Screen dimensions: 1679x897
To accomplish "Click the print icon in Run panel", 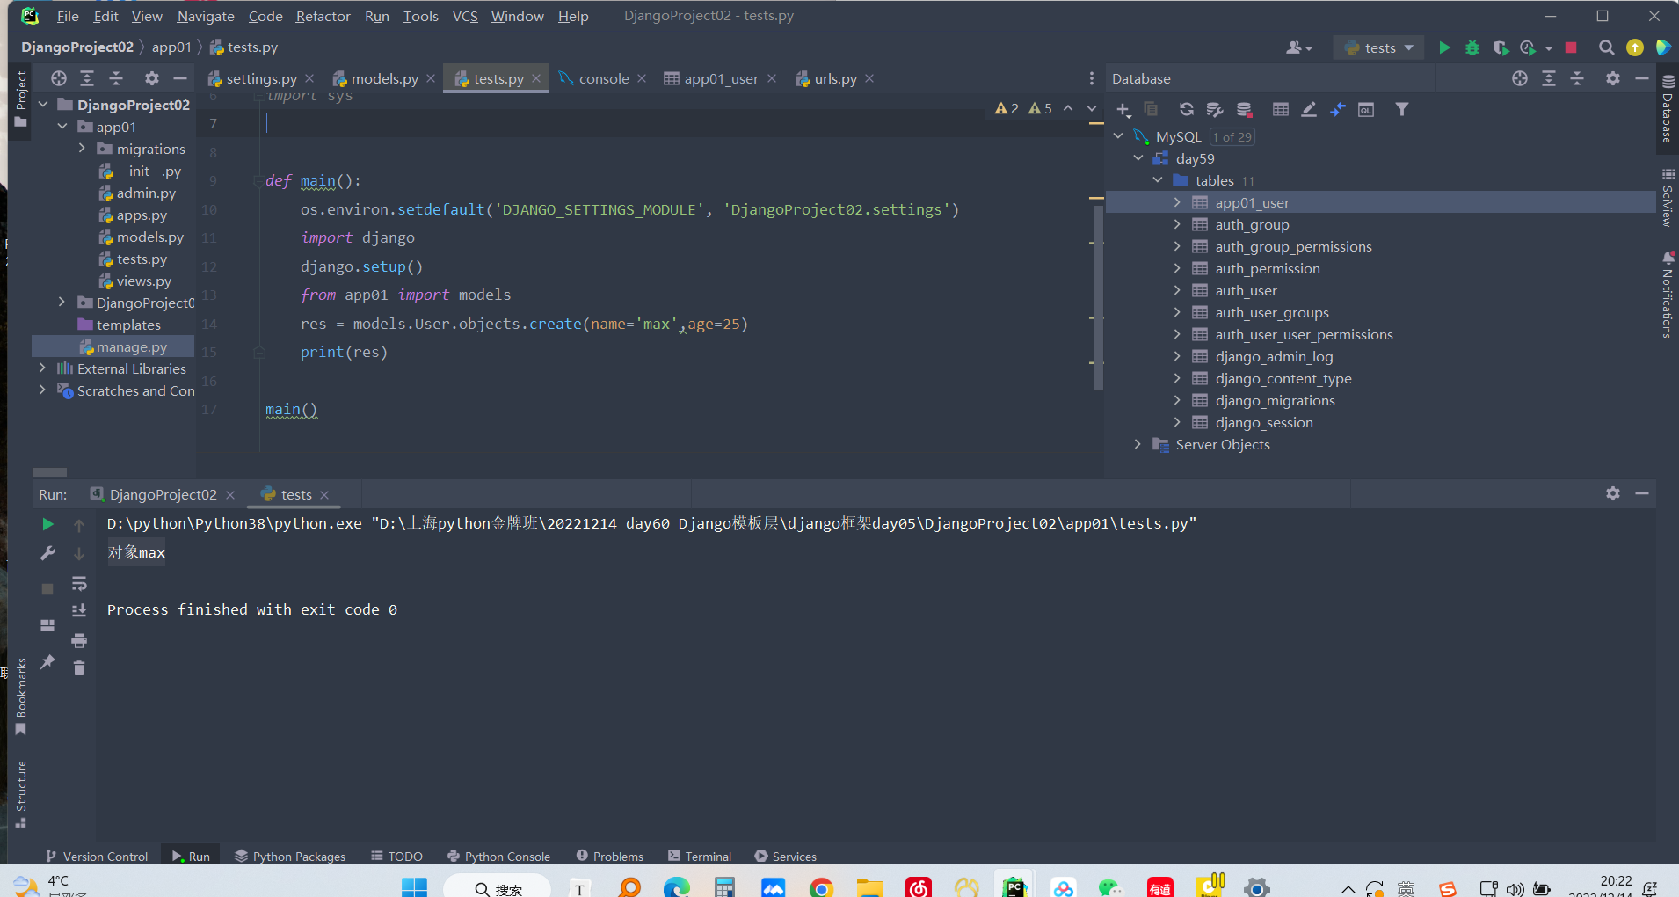I will pyautogui.click(x=79, y=640).
